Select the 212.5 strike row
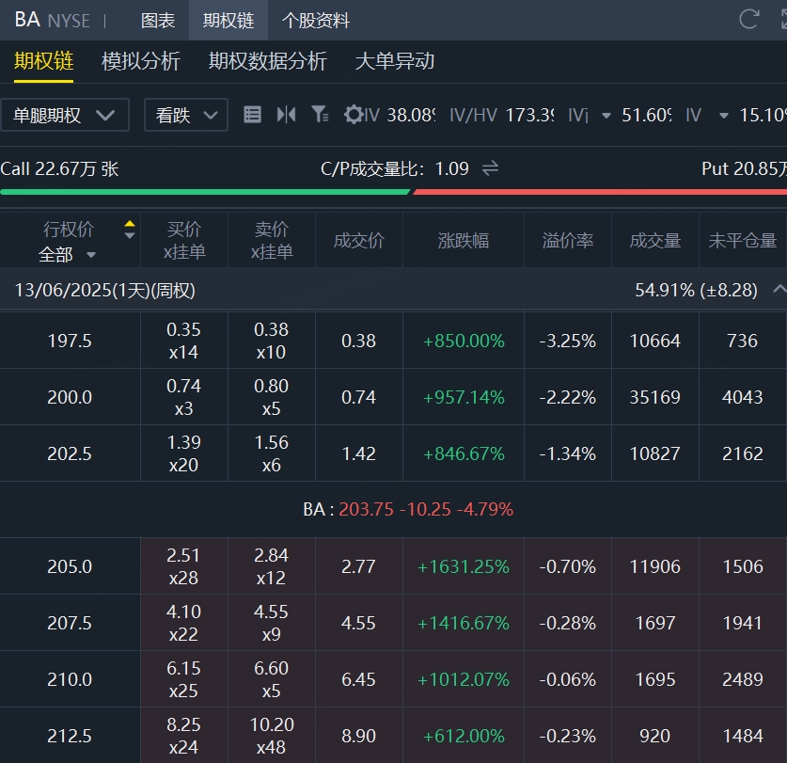787x763 pixels. click(x=393, y=736)
